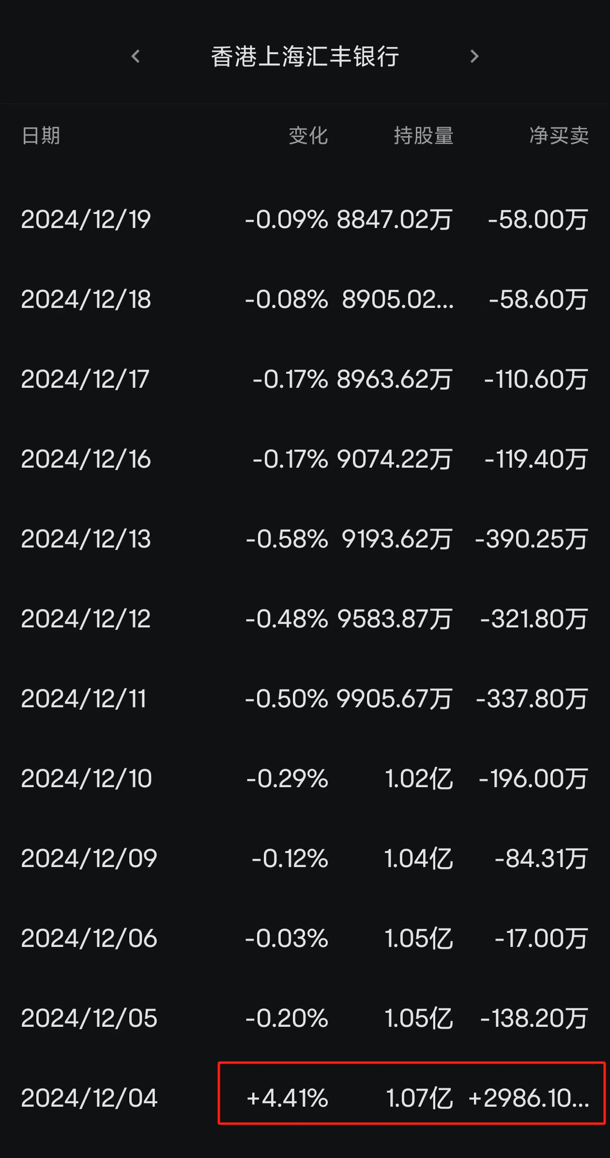Tap the 香港上海汇丰银行 title
The image size is (610, 1158).
[305, 57]
